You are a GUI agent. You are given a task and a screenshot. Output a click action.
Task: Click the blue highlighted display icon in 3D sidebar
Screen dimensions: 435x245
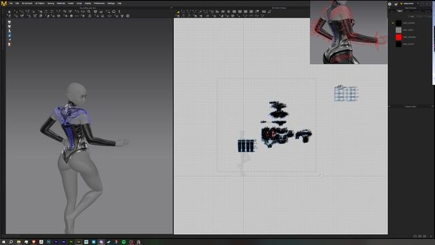point(9,35)
